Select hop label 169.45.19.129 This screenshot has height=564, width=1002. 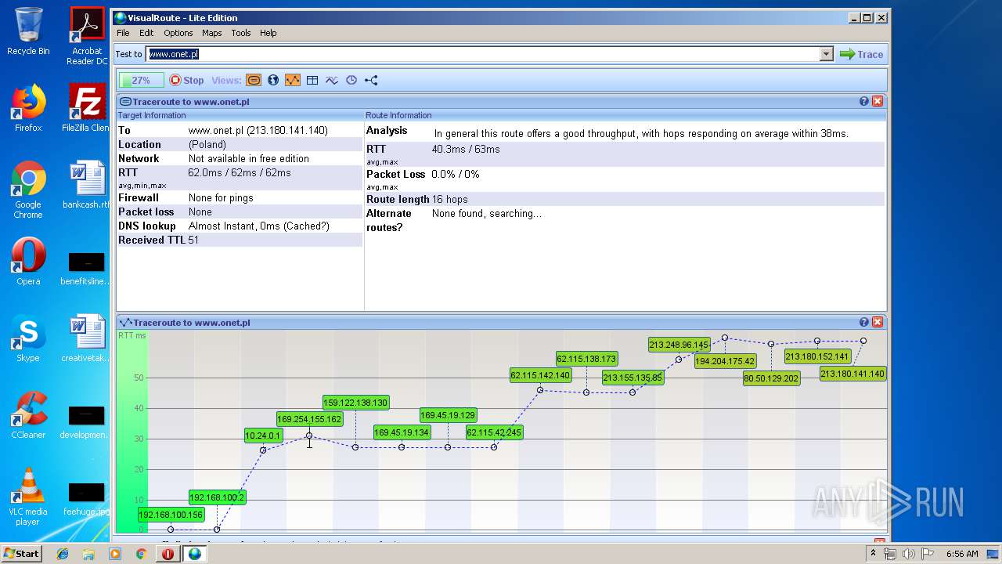pyautogui.click(x=448, y=415)
